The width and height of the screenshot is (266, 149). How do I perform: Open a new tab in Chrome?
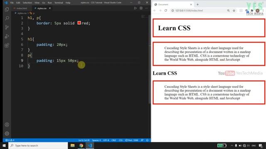198,5
